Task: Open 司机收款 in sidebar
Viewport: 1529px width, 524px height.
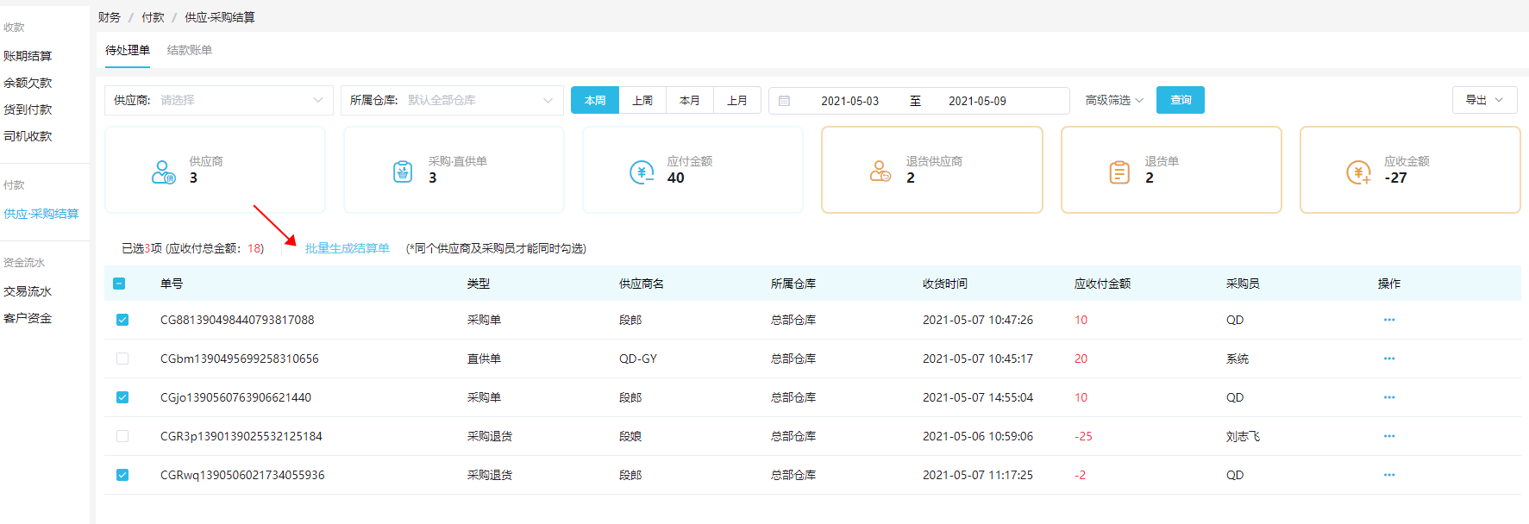Action: 28,136
